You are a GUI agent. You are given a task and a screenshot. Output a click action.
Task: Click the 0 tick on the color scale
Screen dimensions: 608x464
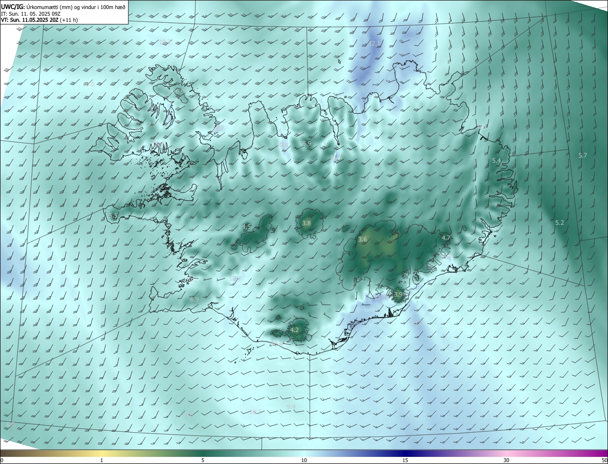coord(2,460)
